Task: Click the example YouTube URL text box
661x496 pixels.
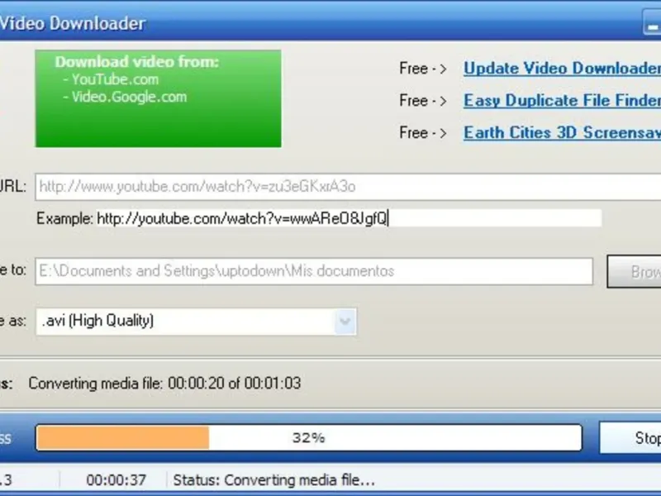Action: pos(349,218)
